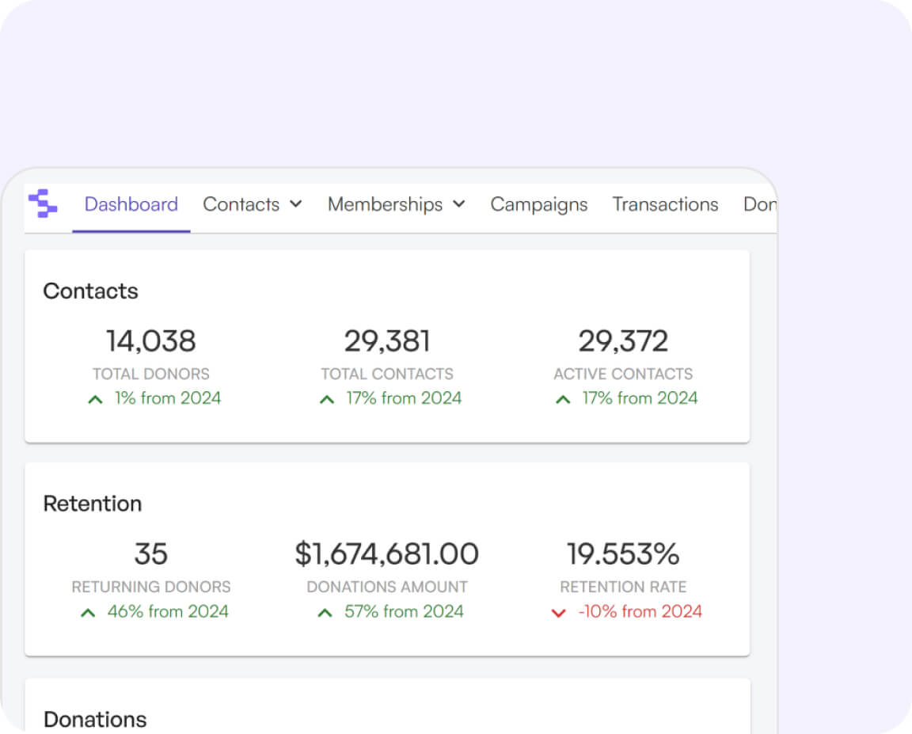912x734 pixels.
Task: Open the Dashboard tab
Action: pyautogui.click(x=131, y=204)
